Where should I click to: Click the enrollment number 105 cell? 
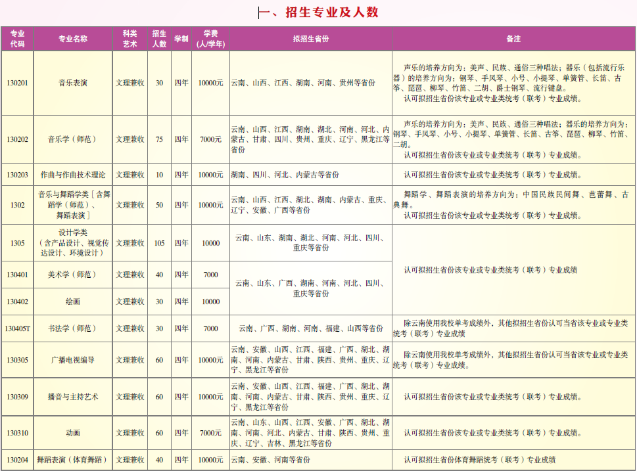coord(159,243)
